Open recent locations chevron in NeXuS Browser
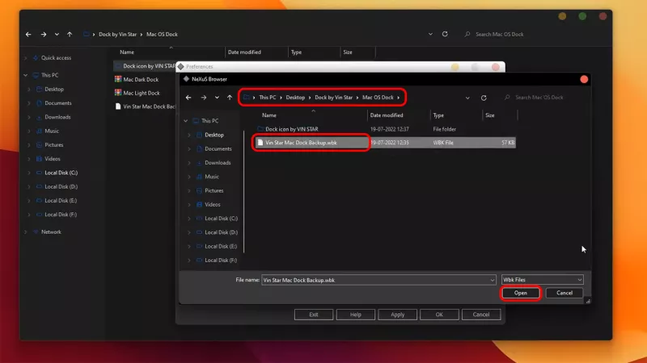The height and width of the screenshot is (363, 647). [217, 98]
